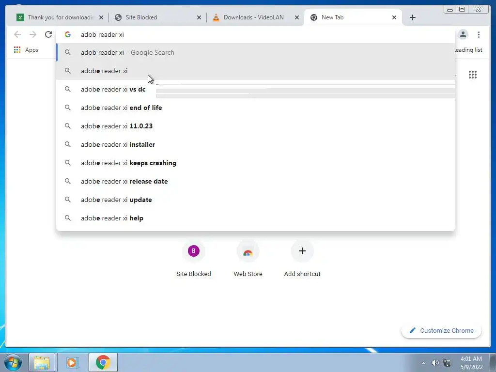Open the Apps bookmarks shortcut
This screenshot has height=372, width=496.
(26, 50)
